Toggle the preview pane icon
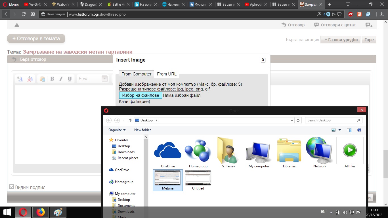388x219 pixels. [349, 130]
